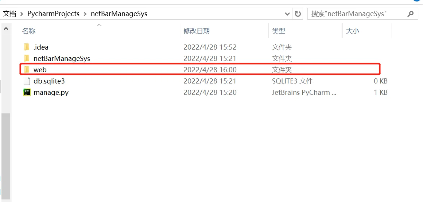
Task: Sort by 大小 column header
Action: 352,31
